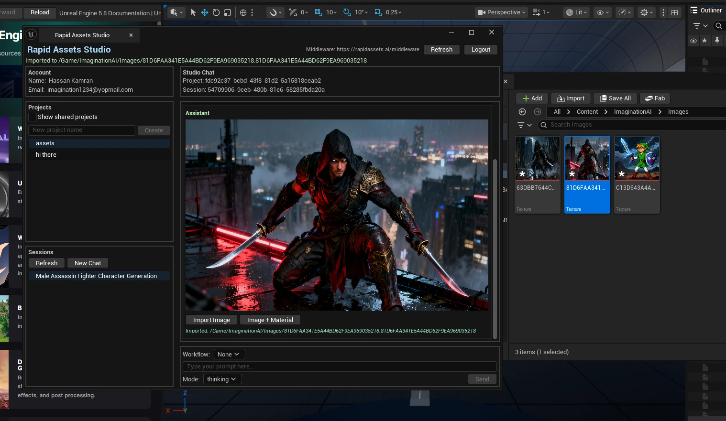Open the Lit view mode dropdown
Viewport: 726px width, 421px height.
tap(577, 12)
